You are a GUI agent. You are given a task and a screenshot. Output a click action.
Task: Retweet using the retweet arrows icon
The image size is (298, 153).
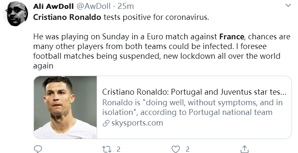pos(107,149)
